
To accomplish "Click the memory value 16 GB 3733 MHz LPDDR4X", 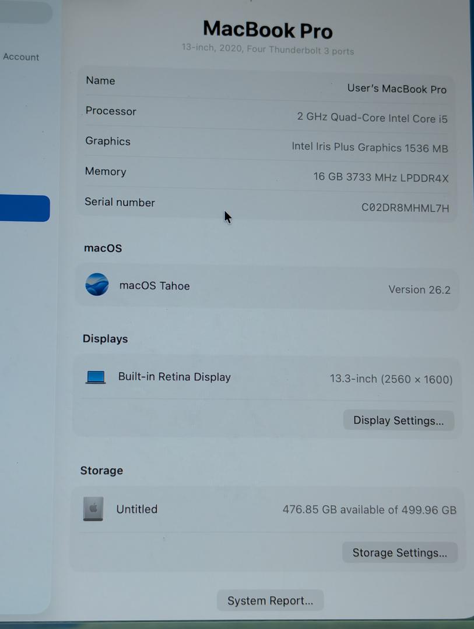I will [x=381, y=177].
